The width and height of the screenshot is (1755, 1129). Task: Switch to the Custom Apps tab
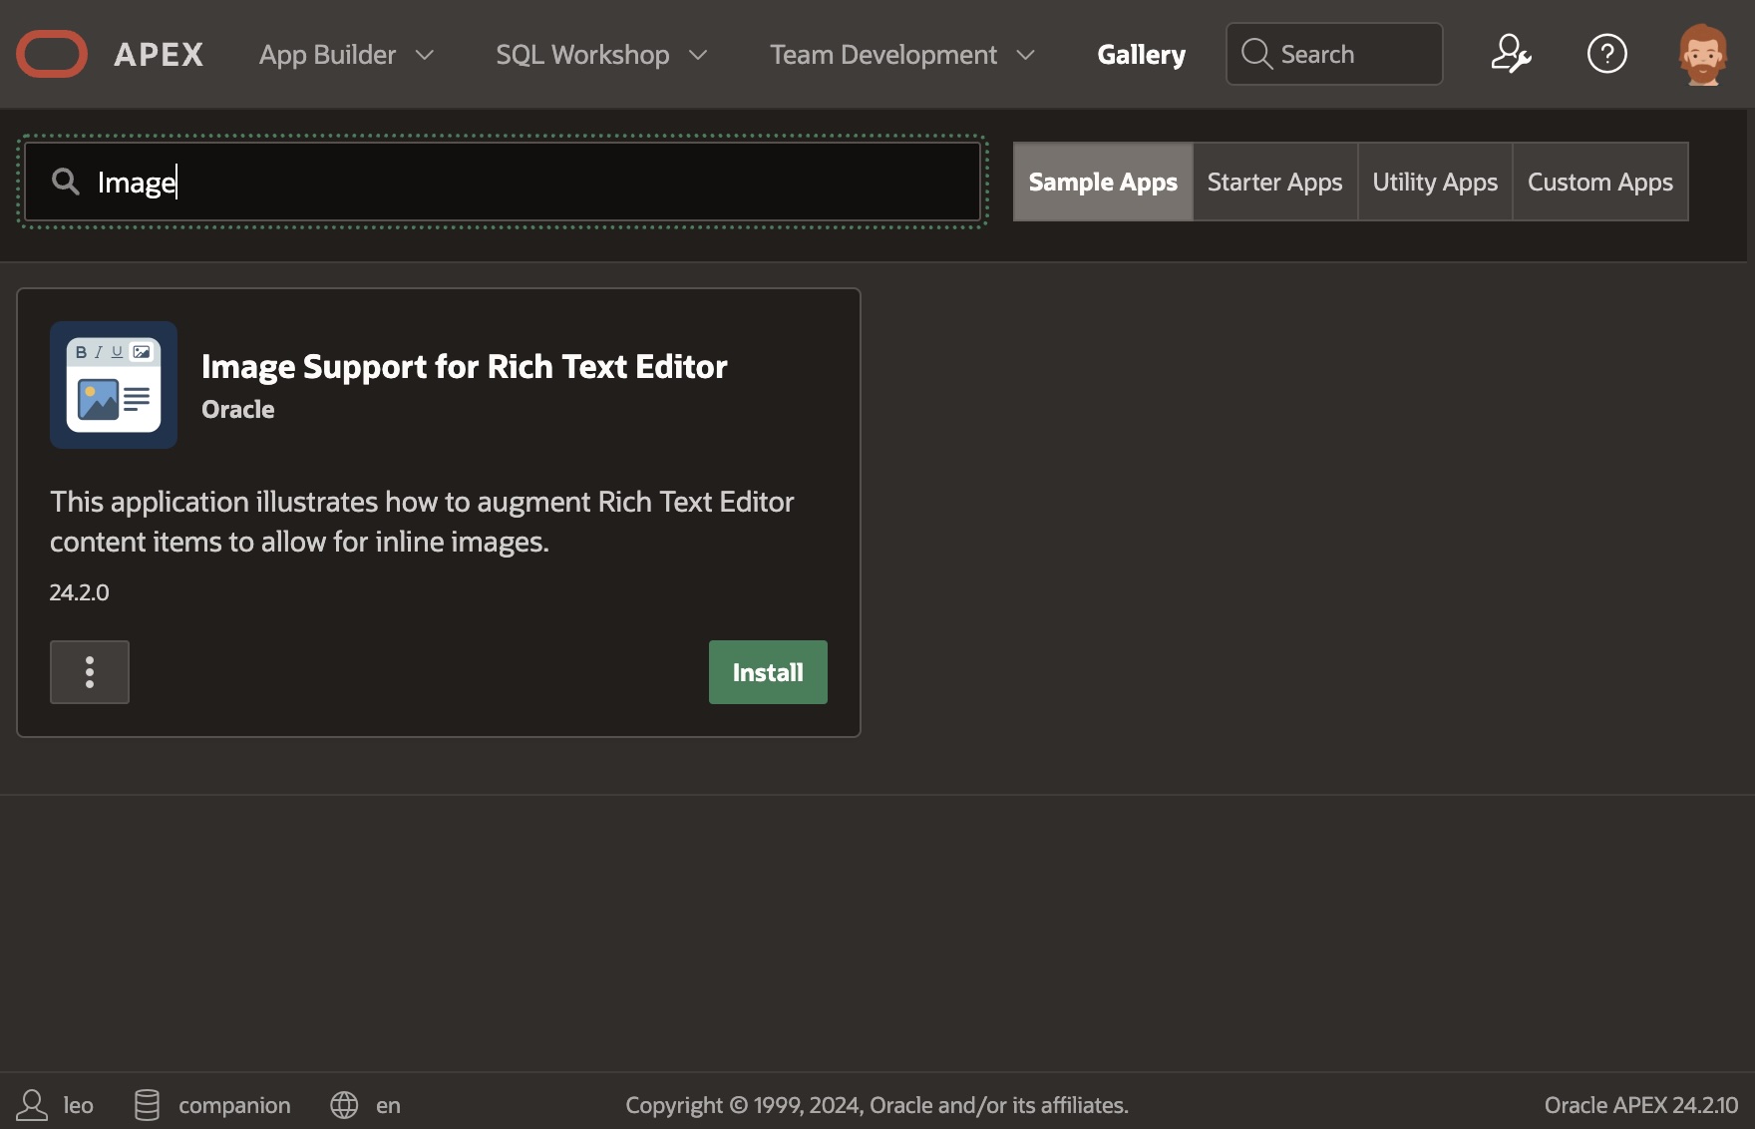[x=1600, y=182]
